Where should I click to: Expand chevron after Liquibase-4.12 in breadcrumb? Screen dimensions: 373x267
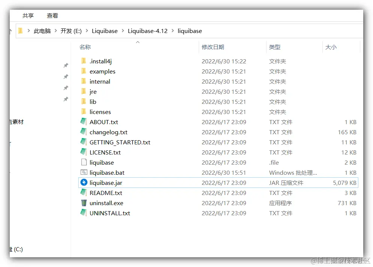pos(173,31)
